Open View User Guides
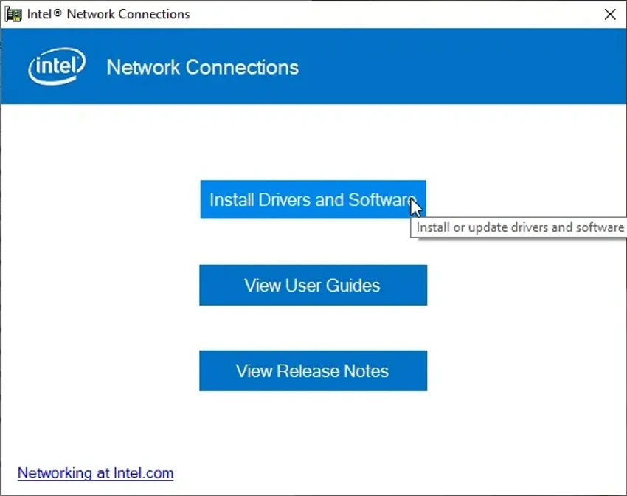The image size is (627, 496). (x=313, y=285)
